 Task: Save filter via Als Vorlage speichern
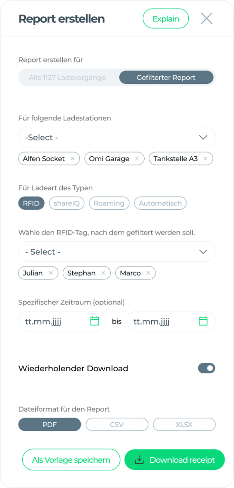point(71,460)
